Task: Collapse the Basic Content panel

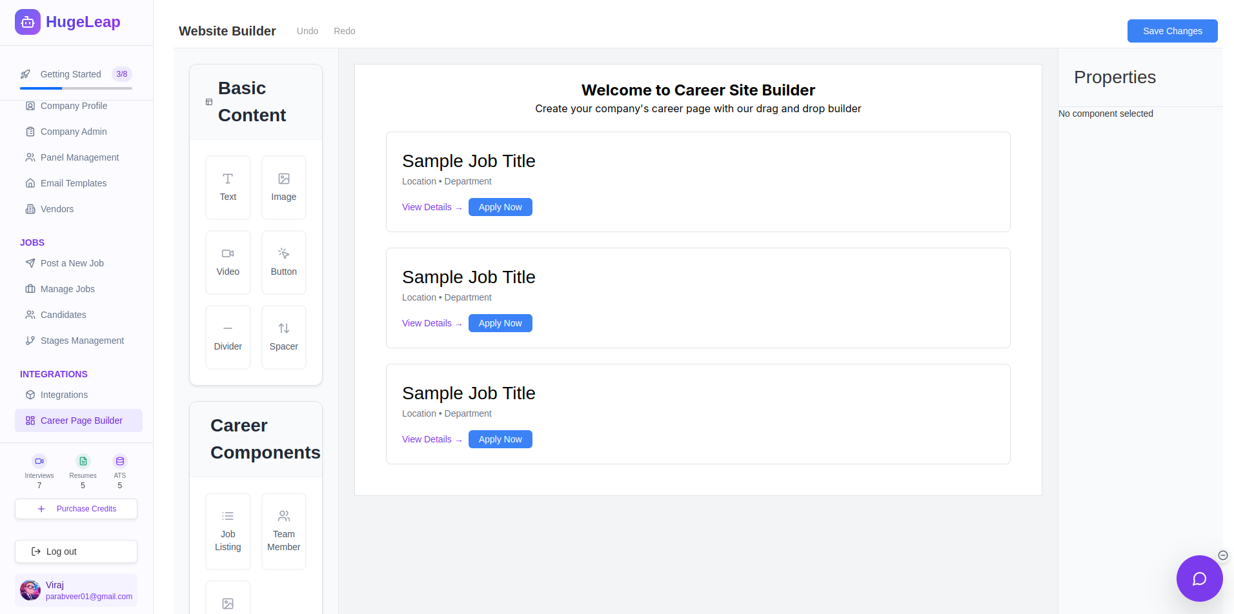Action: [x=208, y=102]
